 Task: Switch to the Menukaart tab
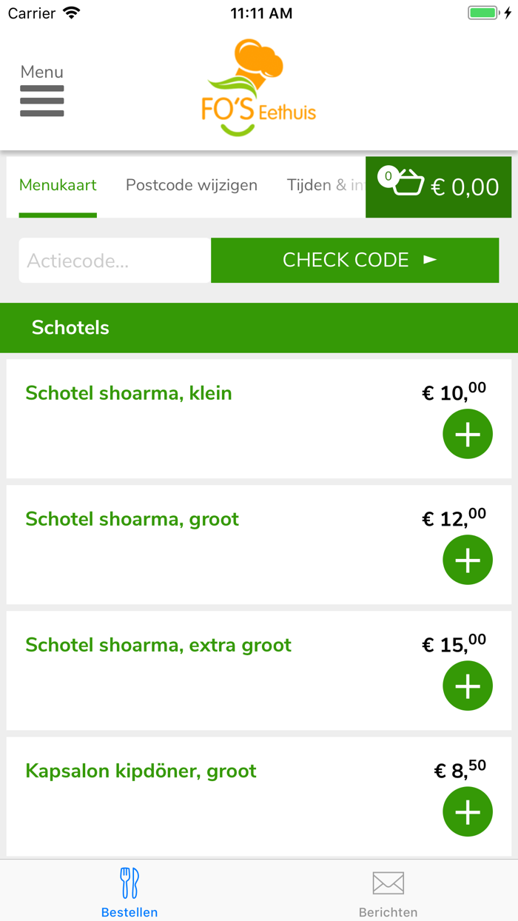[58, 185]
